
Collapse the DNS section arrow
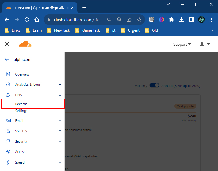(60, 95)
